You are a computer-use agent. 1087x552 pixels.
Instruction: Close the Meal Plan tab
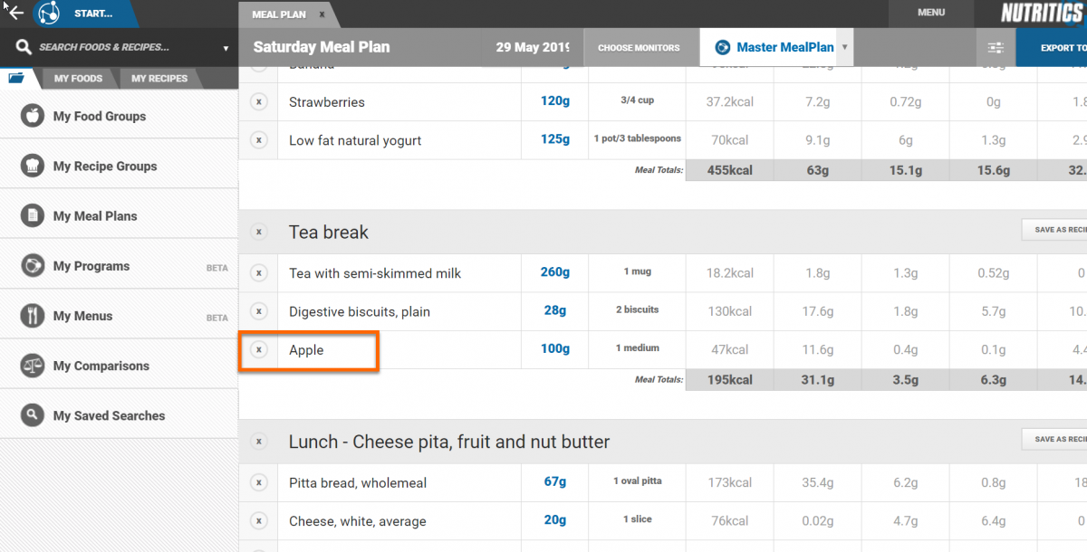[322, 14]
